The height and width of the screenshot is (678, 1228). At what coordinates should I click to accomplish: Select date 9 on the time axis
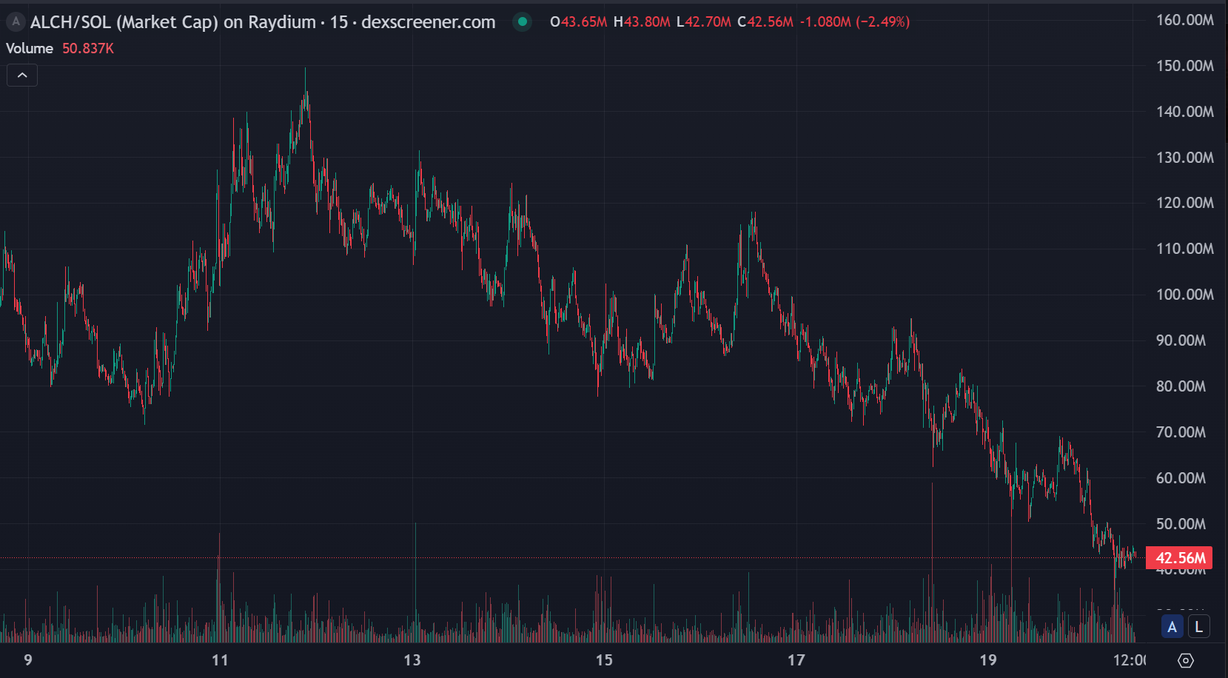coord(28,660)
